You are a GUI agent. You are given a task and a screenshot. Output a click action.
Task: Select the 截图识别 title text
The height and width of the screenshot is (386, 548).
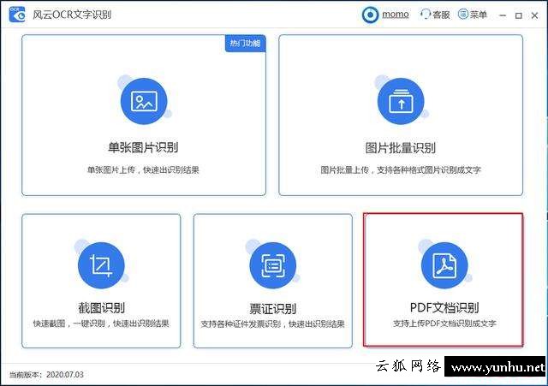pos(101,308)
